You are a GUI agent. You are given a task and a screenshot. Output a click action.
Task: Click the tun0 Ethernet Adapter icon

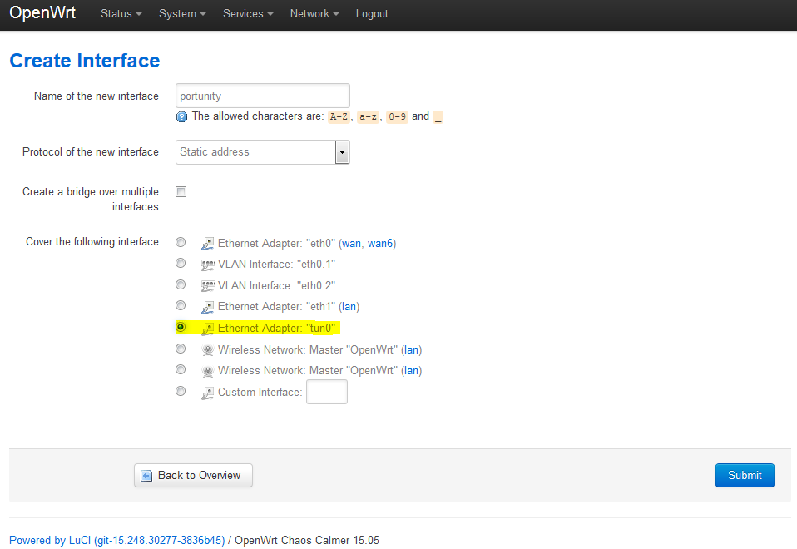tap(208, 329)
